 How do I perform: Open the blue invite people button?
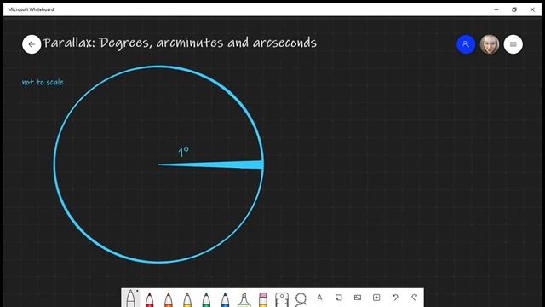pos(466,44)
